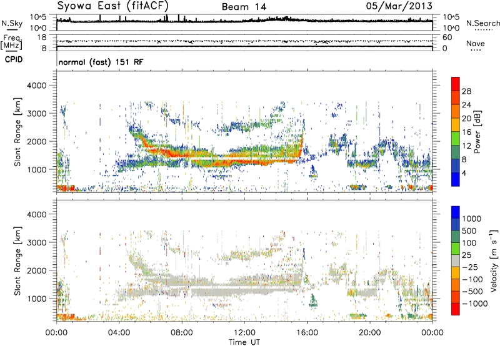The image size is (500, 346).
Task: Click the "-100" velocity colorbar label
Action: pos(472,279)
